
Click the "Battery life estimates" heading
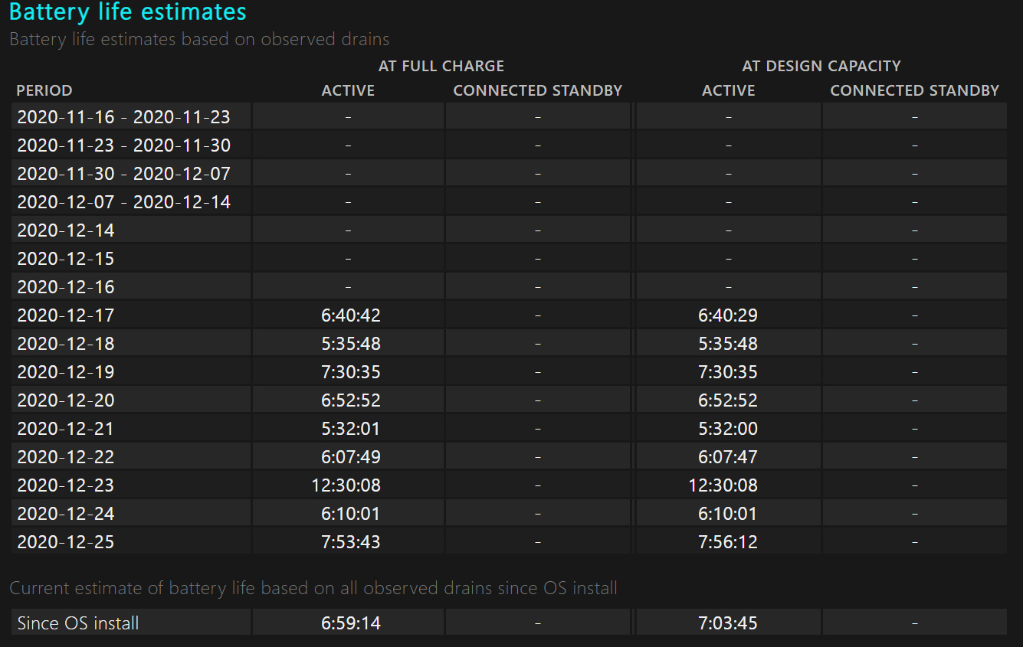(x=128, y=13)
